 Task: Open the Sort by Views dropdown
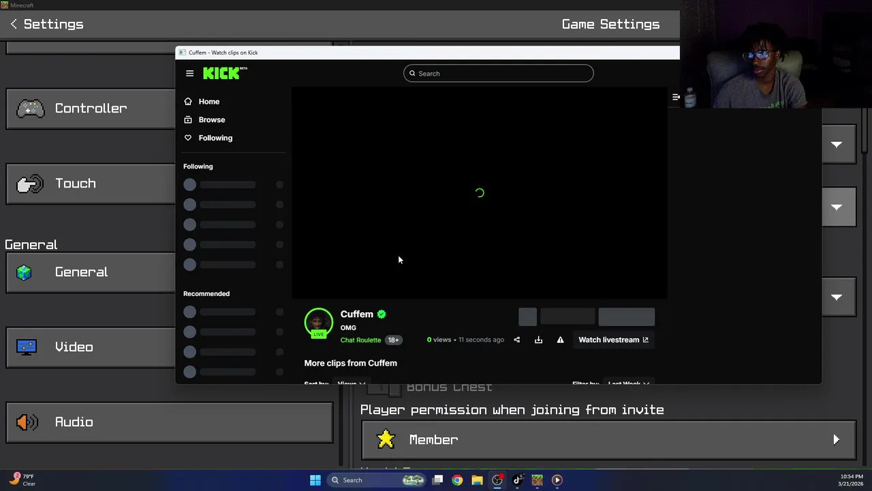pyautogui.click(x=352, y=383)
